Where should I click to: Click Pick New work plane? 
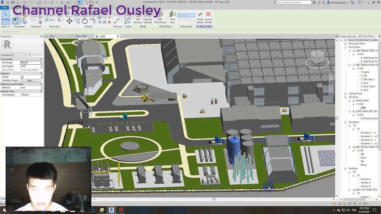click(173, 18)
